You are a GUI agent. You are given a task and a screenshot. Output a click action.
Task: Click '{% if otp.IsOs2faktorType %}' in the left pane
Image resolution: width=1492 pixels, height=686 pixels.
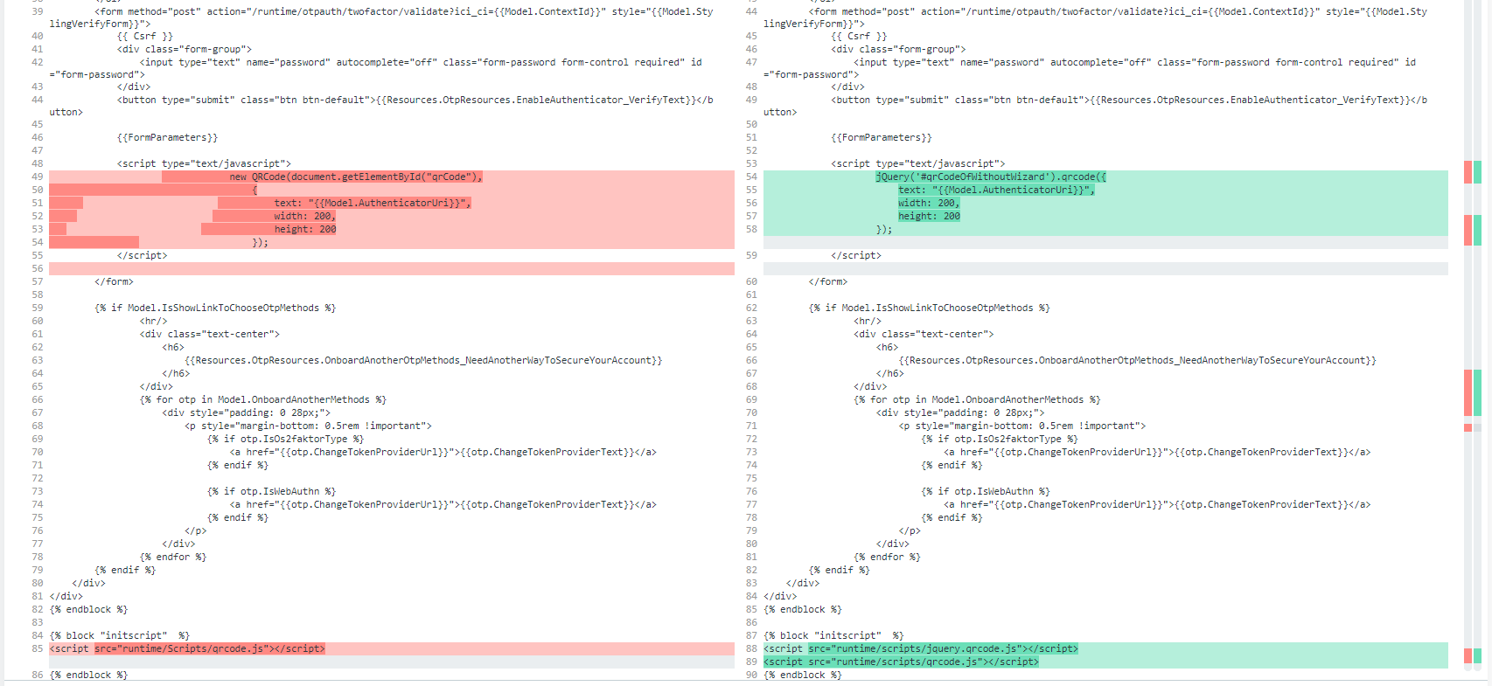click(x=285, y=439)
